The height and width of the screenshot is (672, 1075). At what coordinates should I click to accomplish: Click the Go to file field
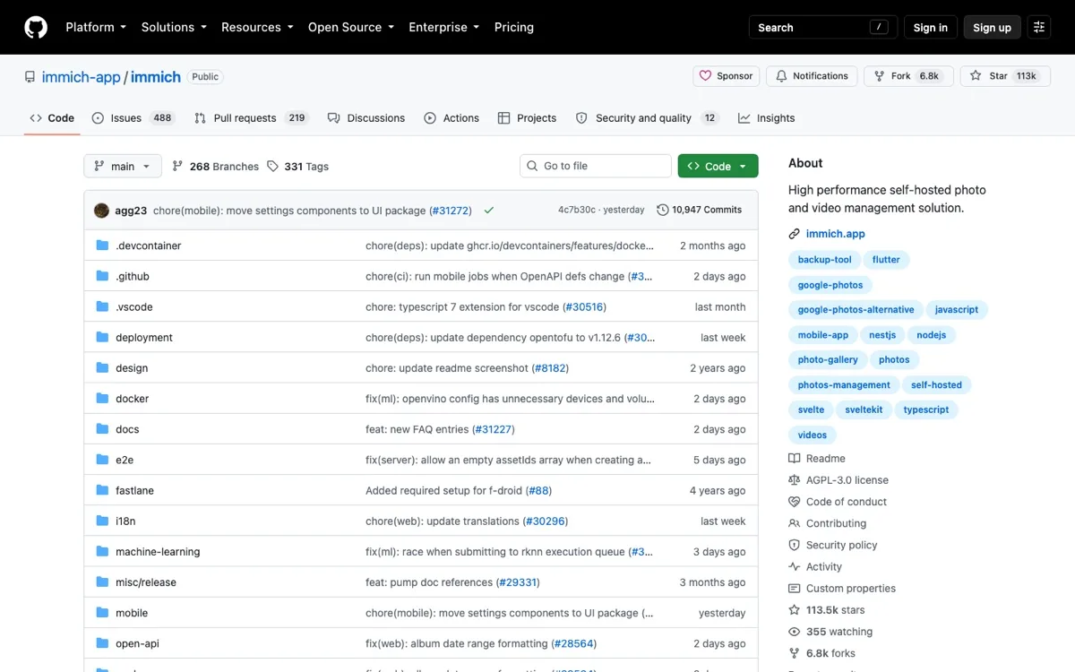(x=596, y=167)
